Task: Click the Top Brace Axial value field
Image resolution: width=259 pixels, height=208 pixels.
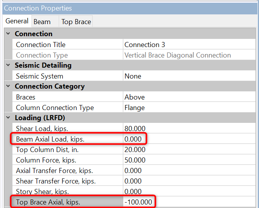Action: point(189,202)
